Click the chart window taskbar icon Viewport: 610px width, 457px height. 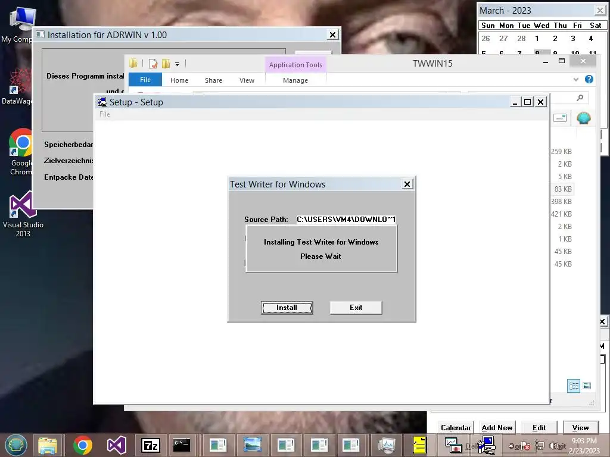453,445
